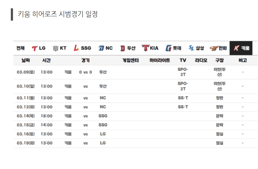The image size is (258, 169).
Task: Click SPO-2T in the 03.10 row
Action: [183, 86]
